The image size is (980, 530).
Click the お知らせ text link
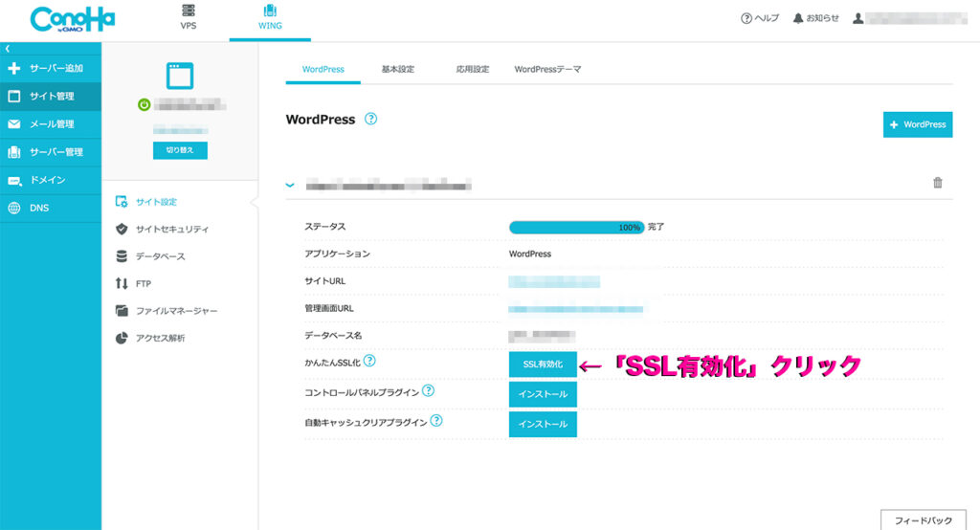pyautogui.click(x=822, y=18)
